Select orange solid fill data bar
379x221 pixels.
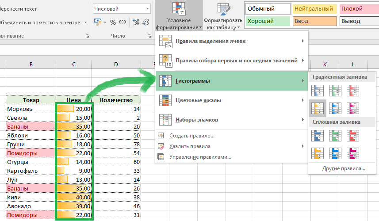tap(318, 153)
